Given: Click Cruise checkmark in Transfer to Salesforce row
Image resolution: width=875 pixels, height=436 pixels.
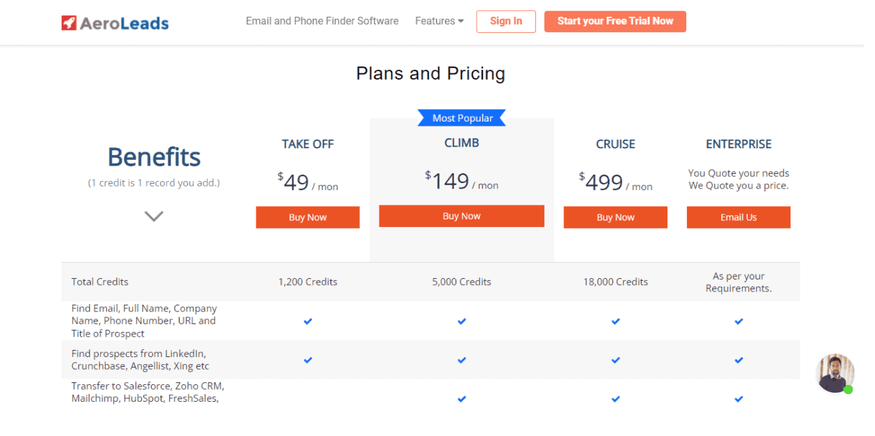Looking at the screenshot, I should [x=616, y=399].
